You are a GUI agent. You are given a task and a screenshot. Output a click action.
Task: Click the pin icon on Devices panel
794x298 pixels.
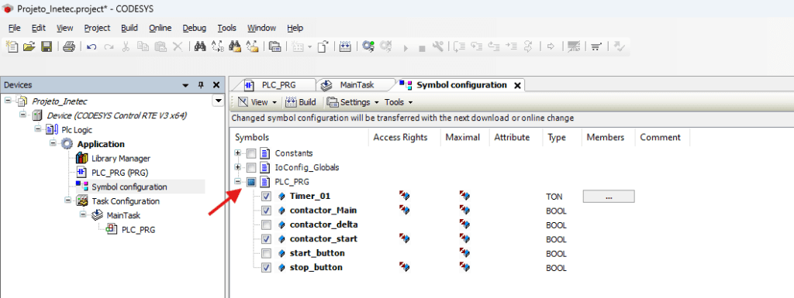point(201,85)
